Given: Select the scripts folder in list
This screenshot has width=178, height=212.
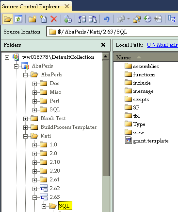Looking at the screenshot, I should click(x=141, y=100).
